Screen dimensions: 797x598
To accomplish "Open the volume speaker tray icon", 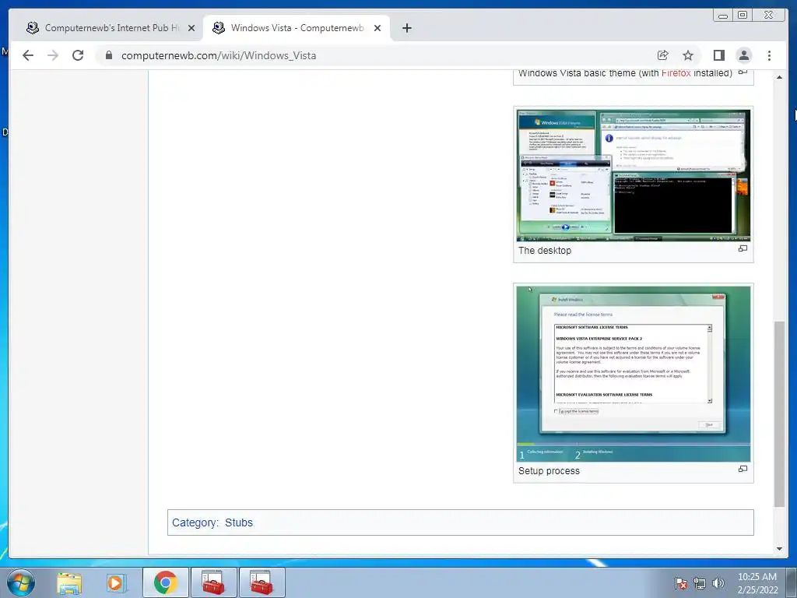I will [718, 583].
